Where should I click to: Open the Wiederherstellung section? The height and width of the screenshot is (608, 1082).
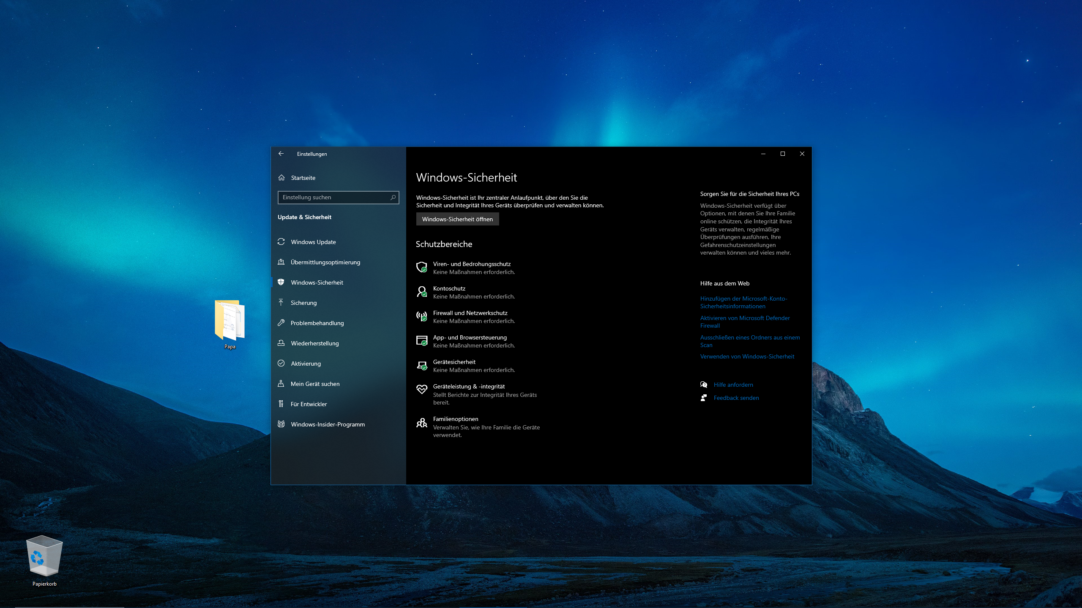click(314, 343)
